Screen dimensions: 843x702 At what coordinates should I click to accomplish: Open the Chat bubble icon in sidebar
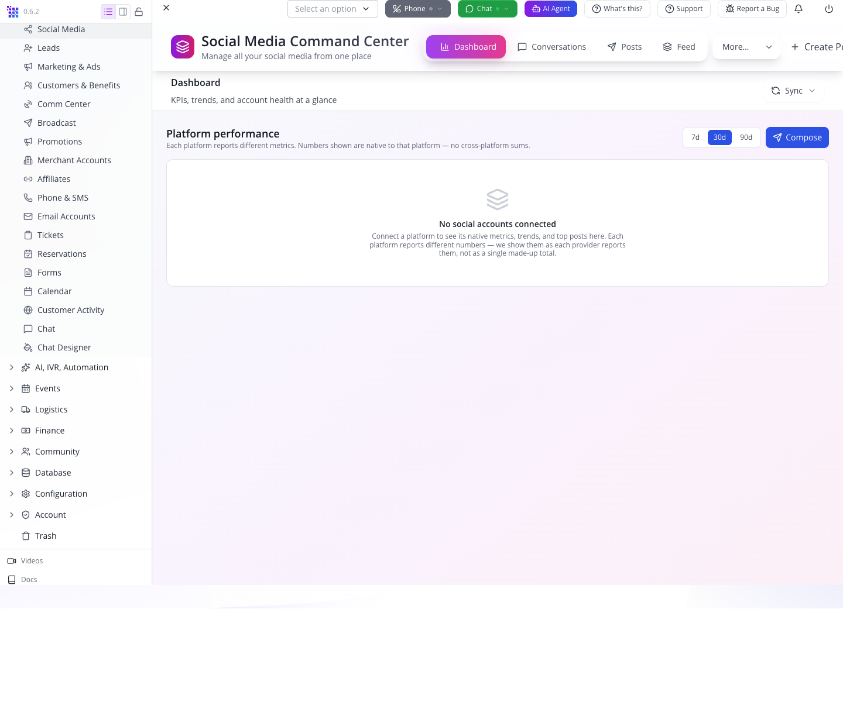(28, 329)
